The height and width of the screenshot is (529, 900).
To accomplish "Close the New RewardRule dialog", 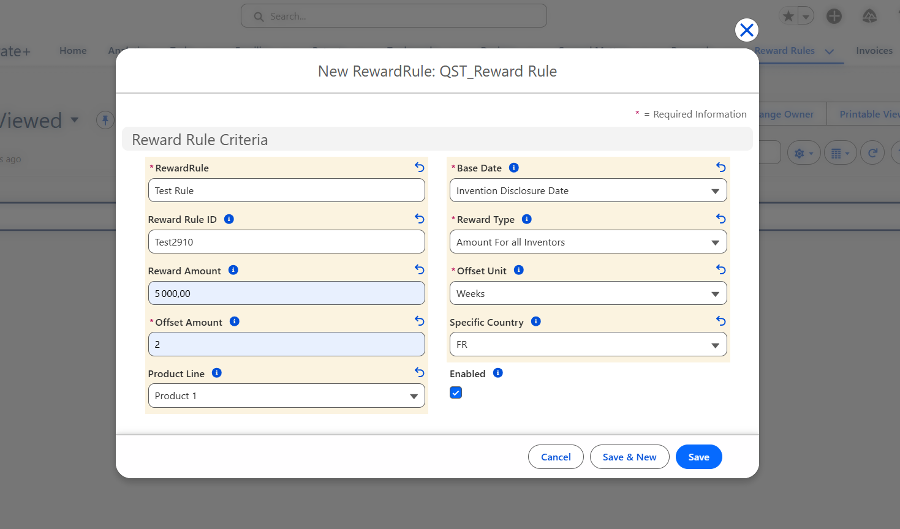I will pos(746,30).
